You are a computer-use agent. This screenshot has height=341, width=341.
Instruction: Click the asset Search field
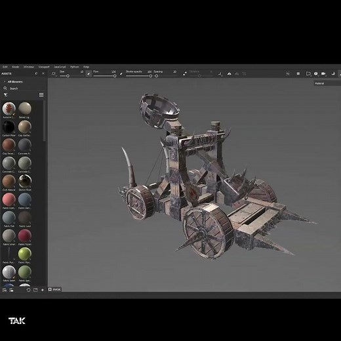tap(24, 89)
